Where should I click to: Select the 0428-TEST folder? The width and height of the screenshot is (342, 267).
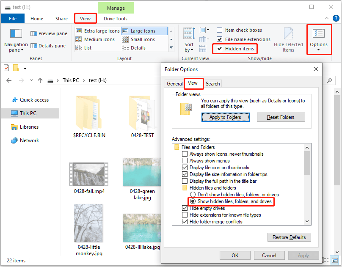point(142,117)
